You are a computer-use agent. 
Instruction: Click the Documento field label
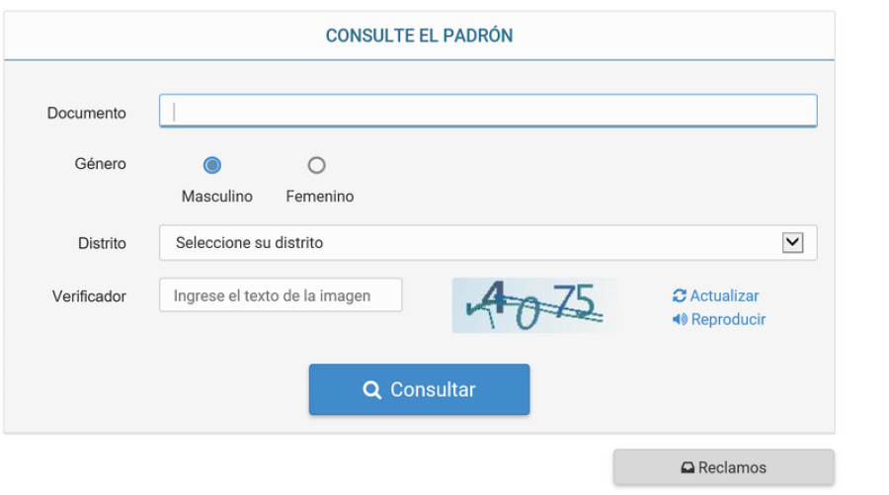pos(87,114)
